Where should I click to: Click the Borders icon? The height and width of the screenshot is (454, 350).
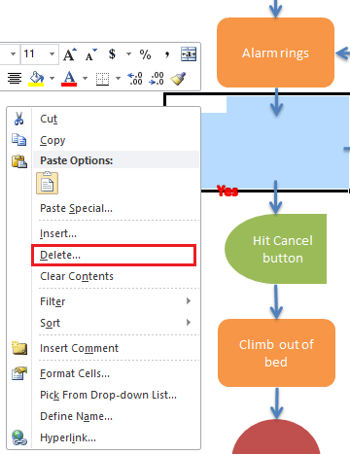tap(102, 79)
